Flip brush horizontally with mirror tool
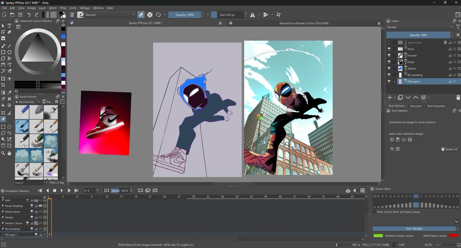This screenshot has height=248, width=461. (x=252, y=15)
